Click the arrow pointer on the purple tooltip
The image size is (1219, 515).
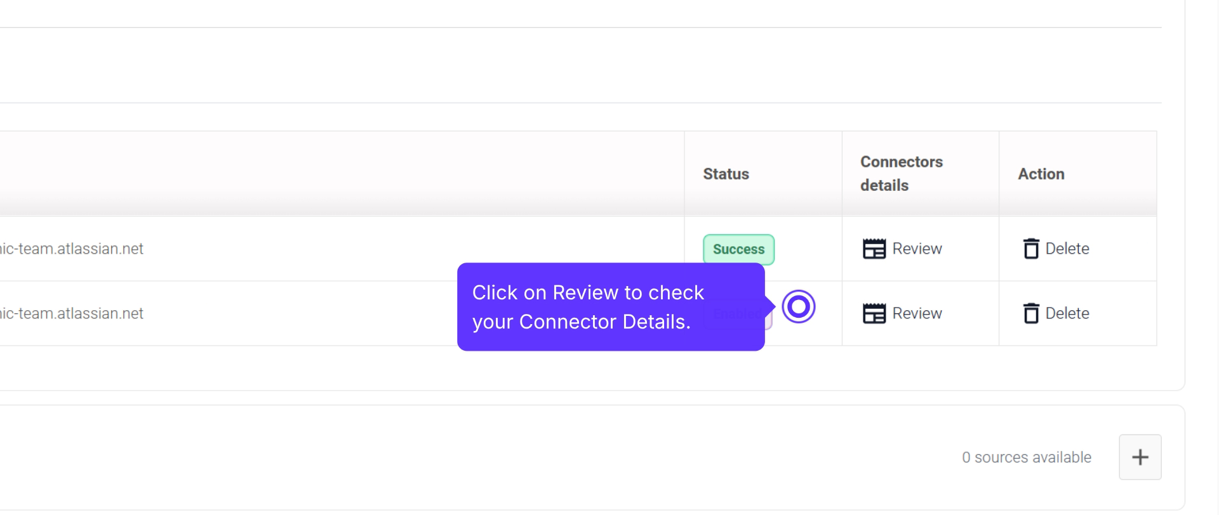coord(770,306)
